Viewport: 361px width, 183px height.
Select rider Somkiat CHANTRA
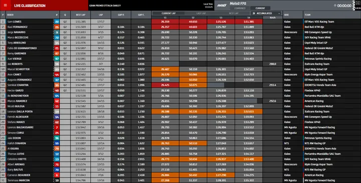pos(18,85)
